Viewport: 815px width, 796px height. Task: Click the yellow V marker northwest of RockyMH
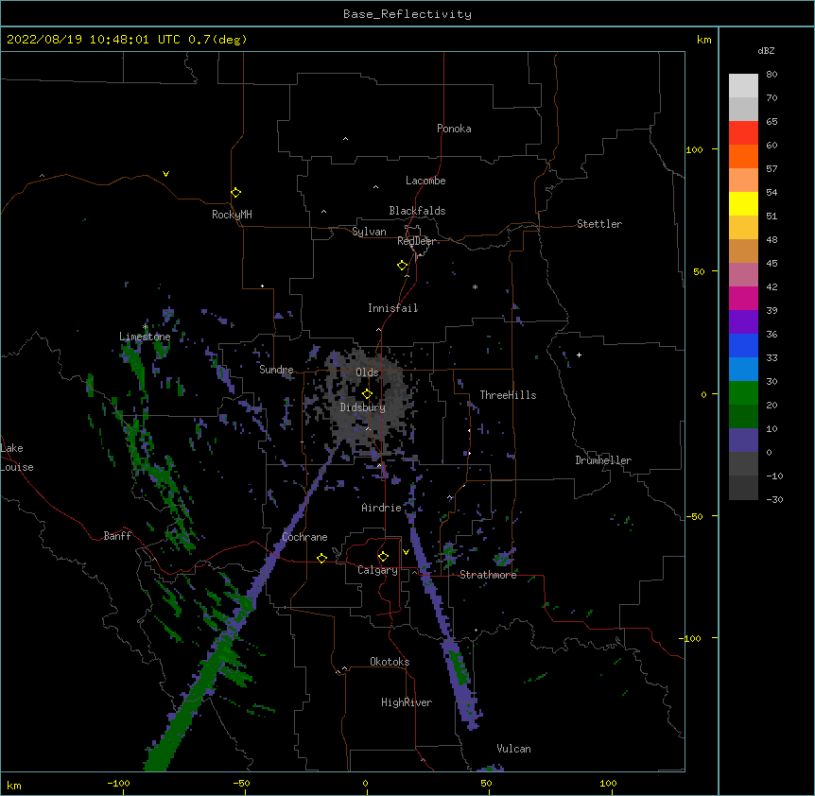tap(165, 174)
